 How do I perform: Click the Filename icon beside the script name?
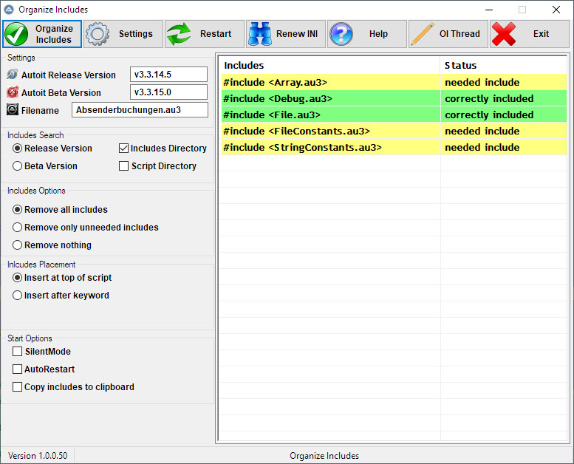13,110
